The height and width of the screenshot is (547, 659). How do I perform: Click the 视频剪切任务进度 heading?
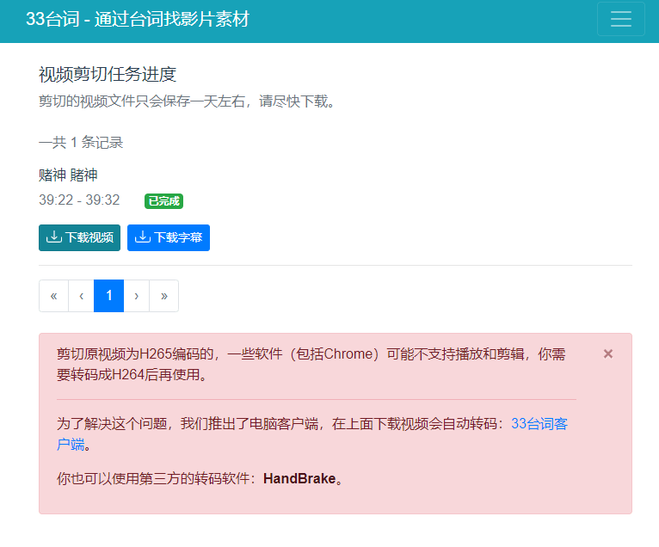[108, 75]
